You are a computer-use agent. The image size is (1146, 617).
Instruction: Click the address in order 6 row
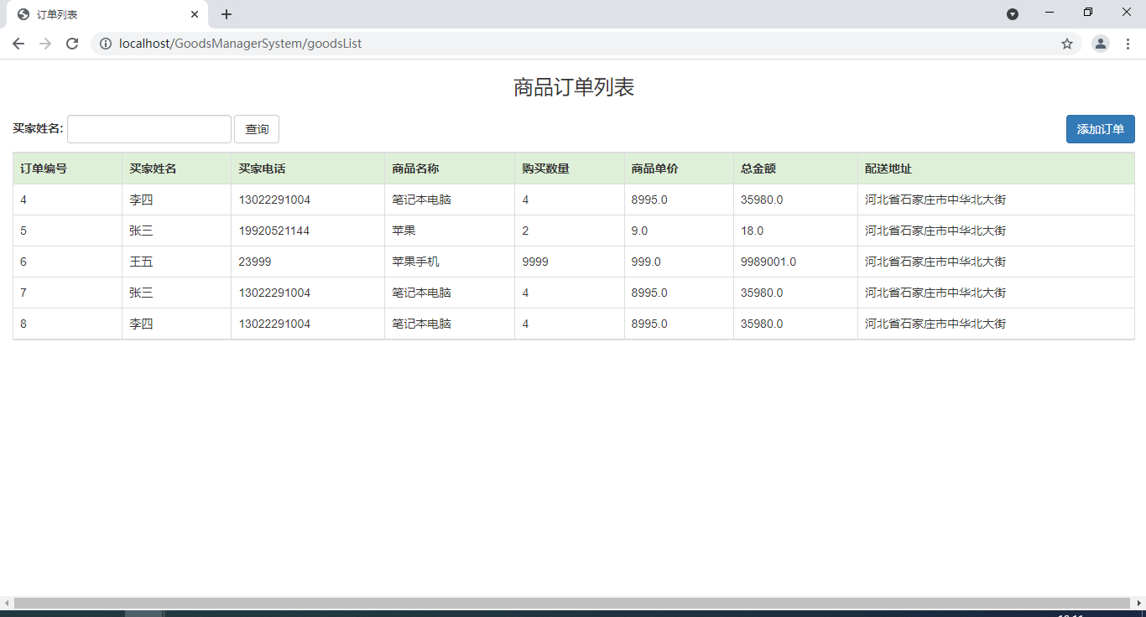(x=935, y=262)
